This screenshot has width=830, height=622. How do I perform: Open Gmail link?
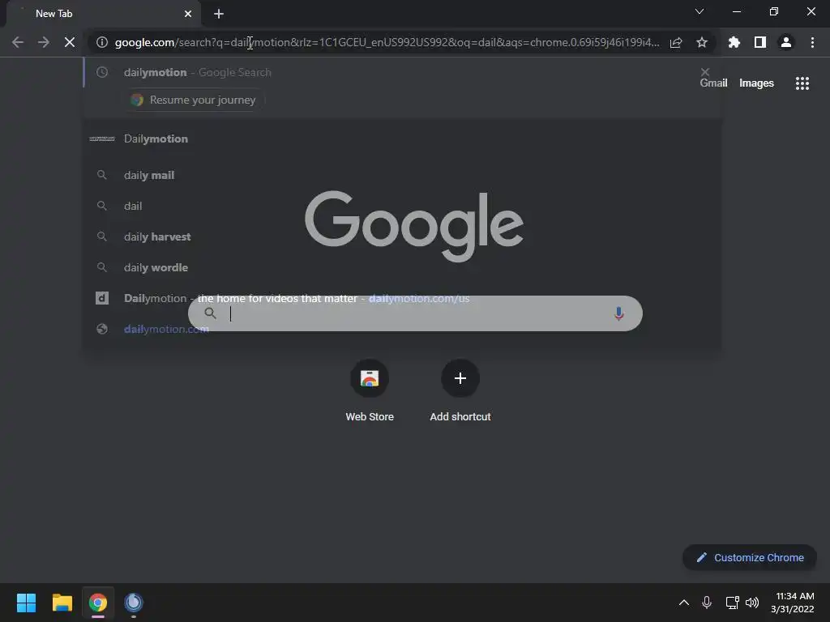(713, 83)
